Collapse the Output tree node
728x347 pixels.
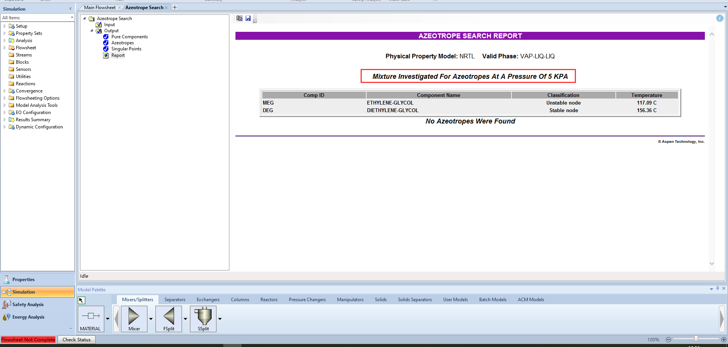[x=92, y=31]
